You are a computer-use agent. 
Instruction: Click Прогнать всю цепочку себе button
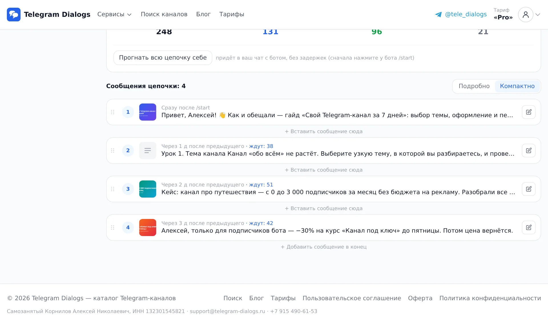coord(163,58)
